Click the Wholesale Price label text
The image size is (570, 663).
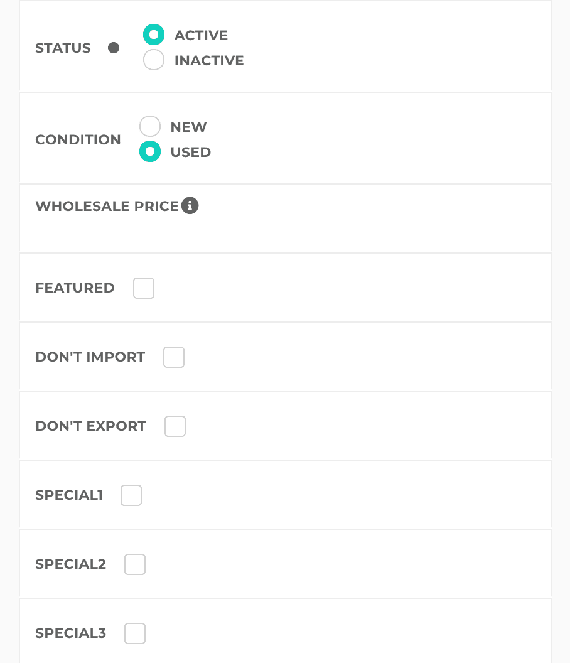107,206
